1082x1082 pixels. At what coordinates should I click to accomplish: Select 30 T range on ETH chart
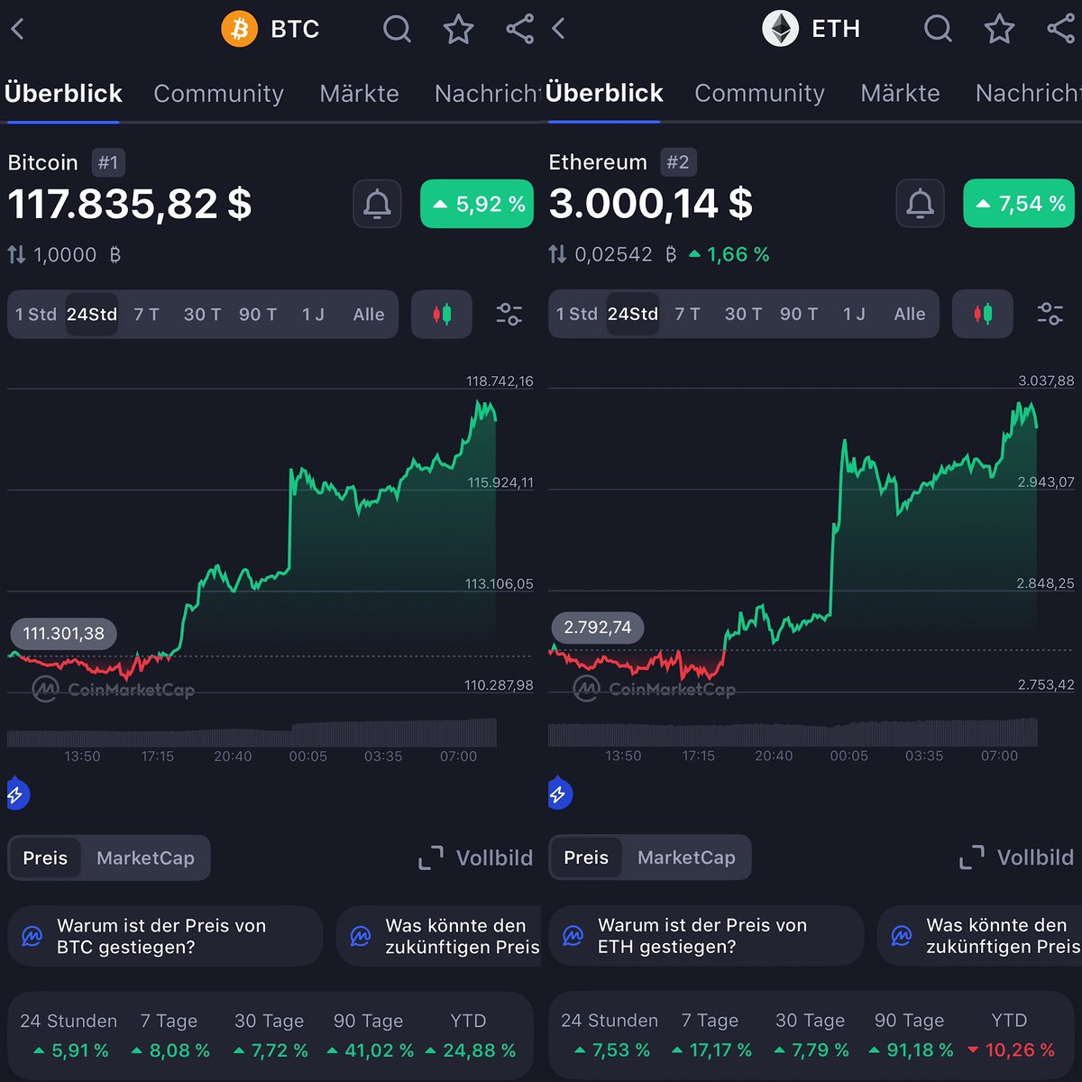point(743,315)
